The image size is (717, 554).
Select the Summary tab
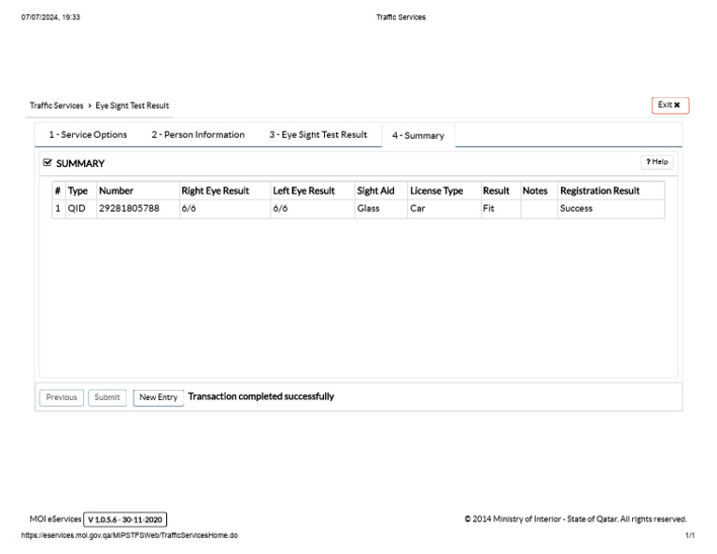click(x=418, y=136)
